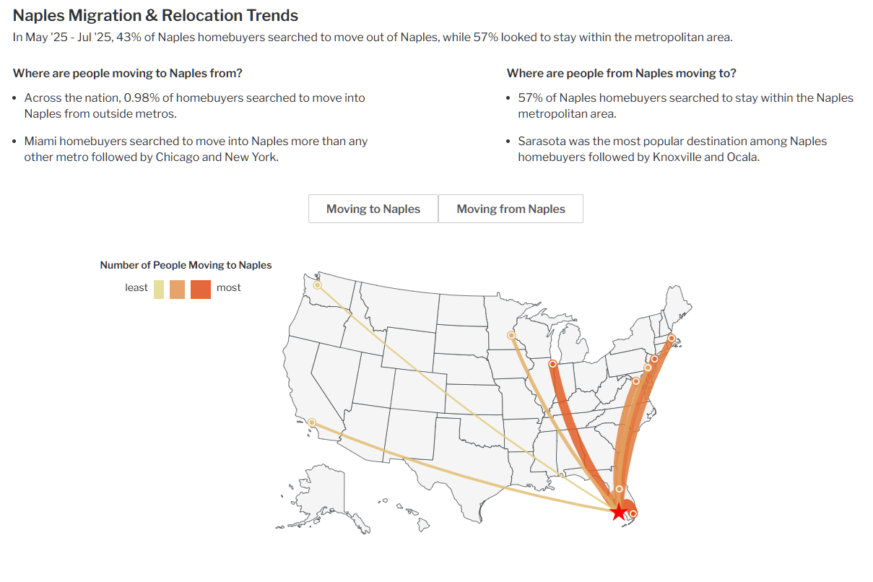The width and height of the screenshot is (873, 582).
Task: Select the Philadelphia origin marker
Action: pyautogui.click(x=648, y=368)
